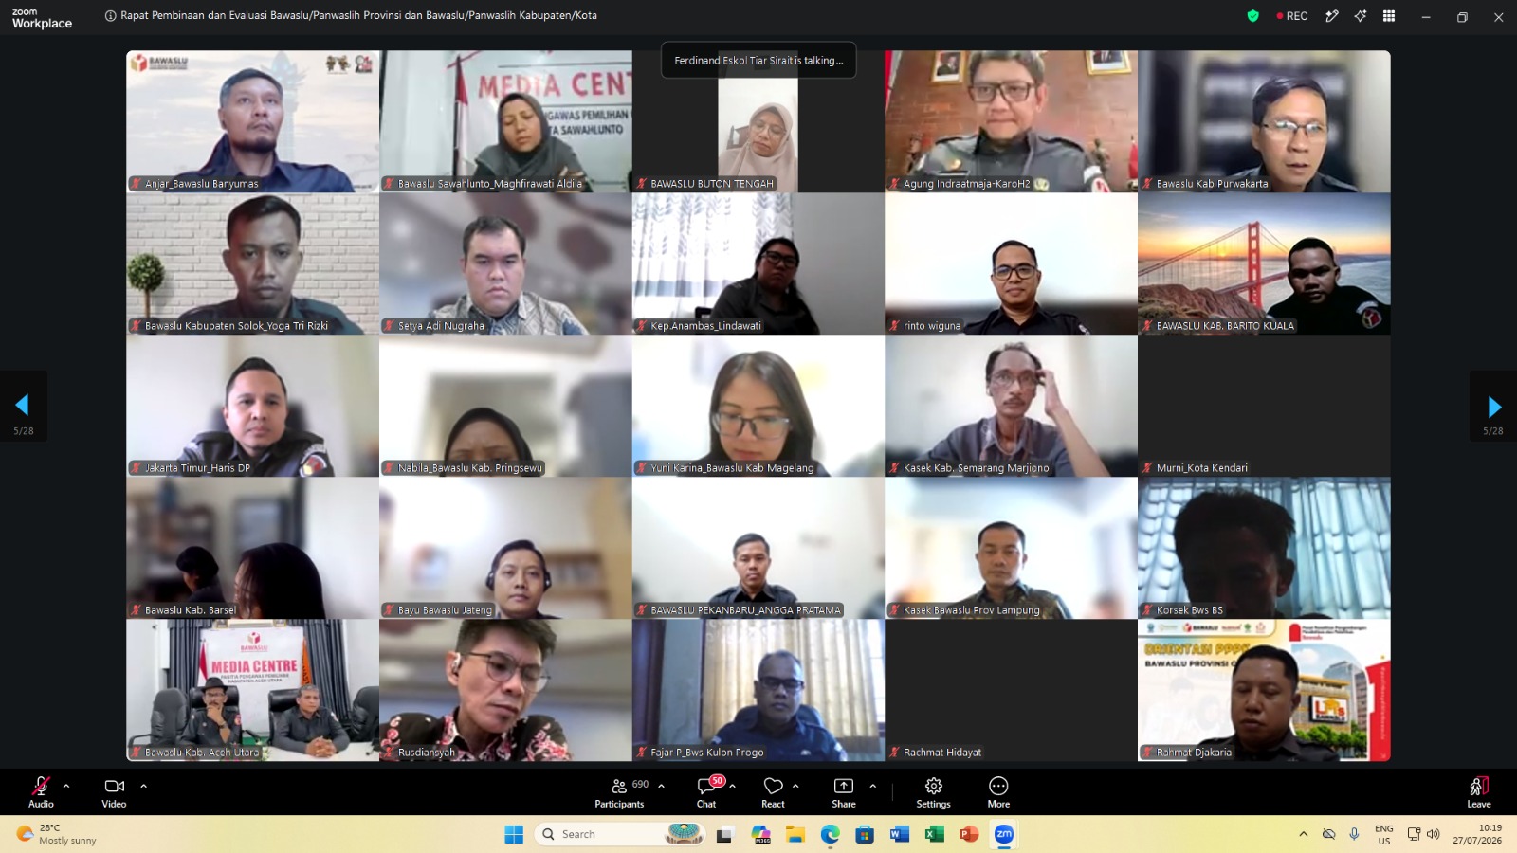Expand the caret beside Participants count
The image size is (1517, 853).
(661, 786)
